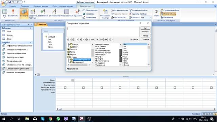Screen dimensions: 217x122
Task: Click Отобразить таблицу button
Action: click(105, 14)
